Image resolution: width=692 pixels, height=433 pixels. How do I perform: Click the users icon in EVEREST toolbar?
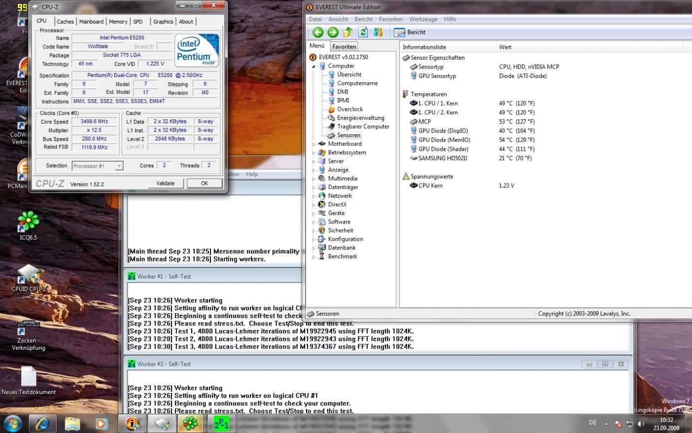click(378, 32)
